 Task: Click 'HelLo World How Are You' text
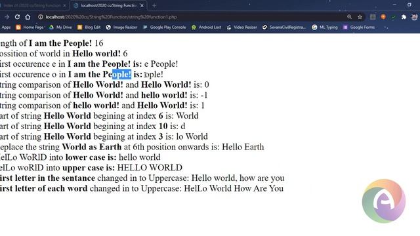click(234, 188)
